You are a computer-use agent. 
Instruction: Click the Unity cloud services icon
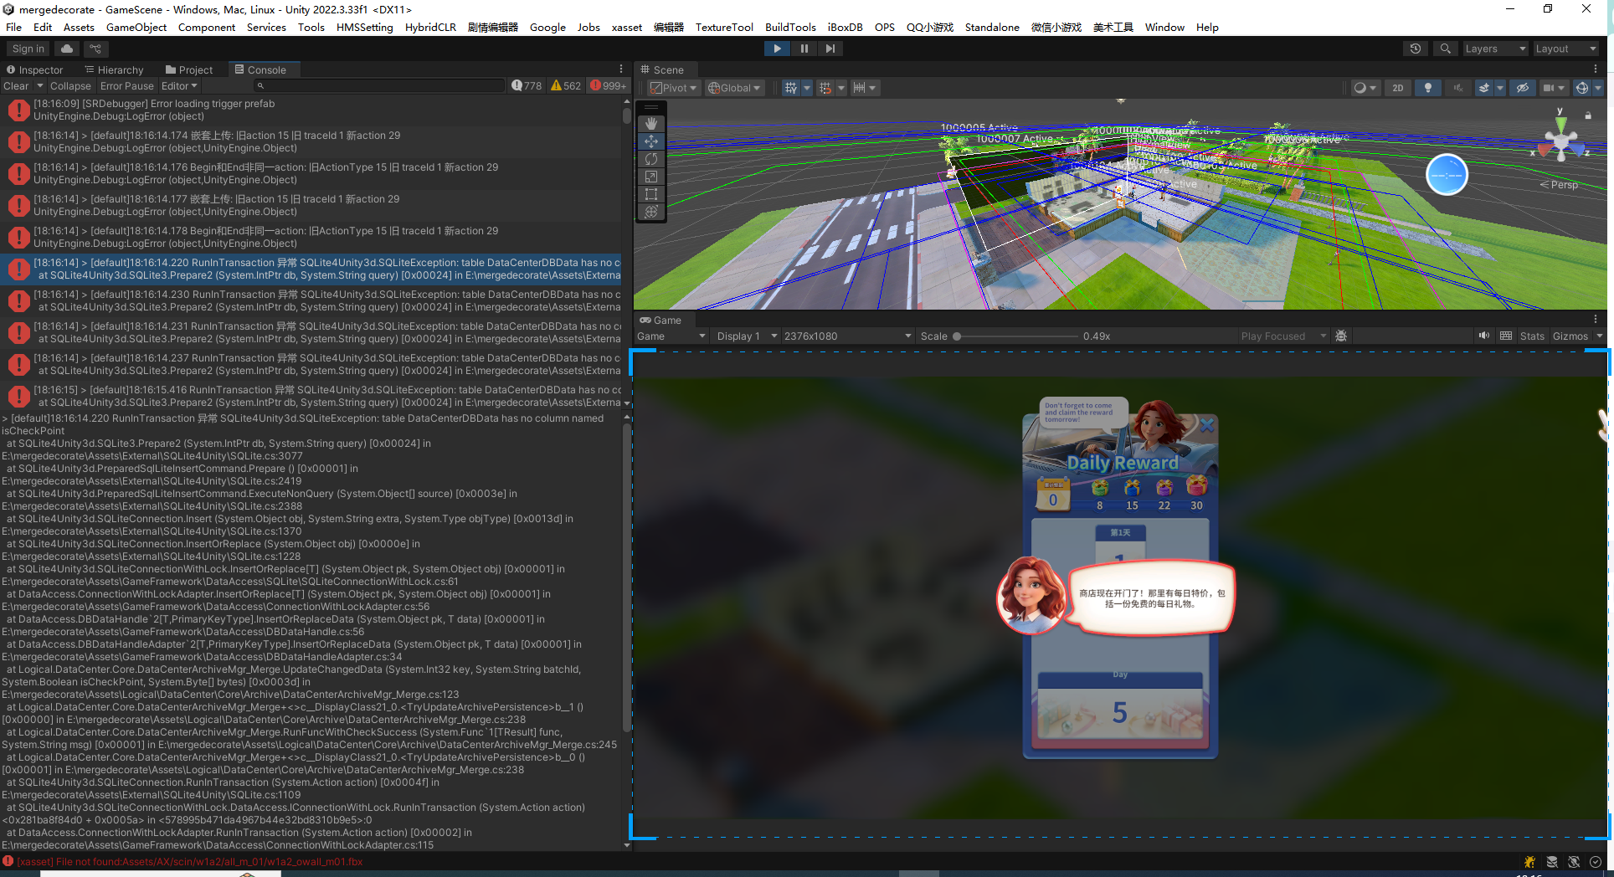[x=67, y=49]
